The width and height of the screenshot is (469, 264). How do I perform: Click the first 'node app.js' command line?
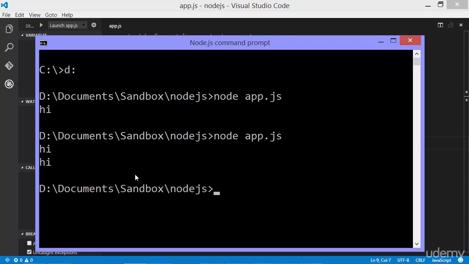(x=160, y=96)
